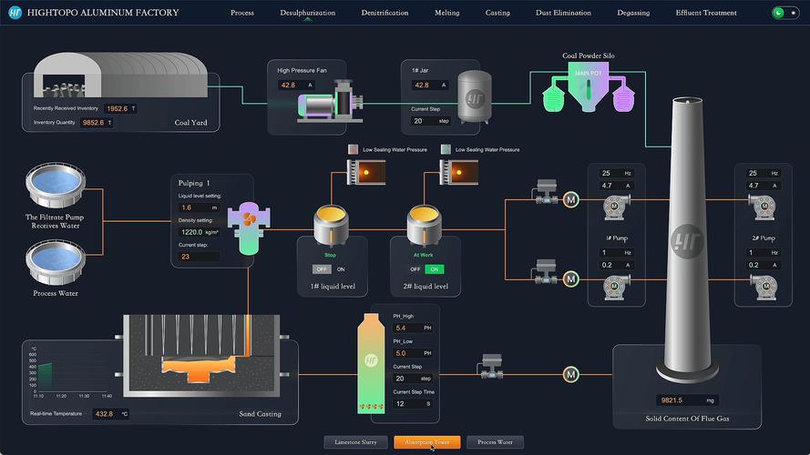
Task: Click the left Low Sealing Water Pressure indicator
Action: [353, 149]
